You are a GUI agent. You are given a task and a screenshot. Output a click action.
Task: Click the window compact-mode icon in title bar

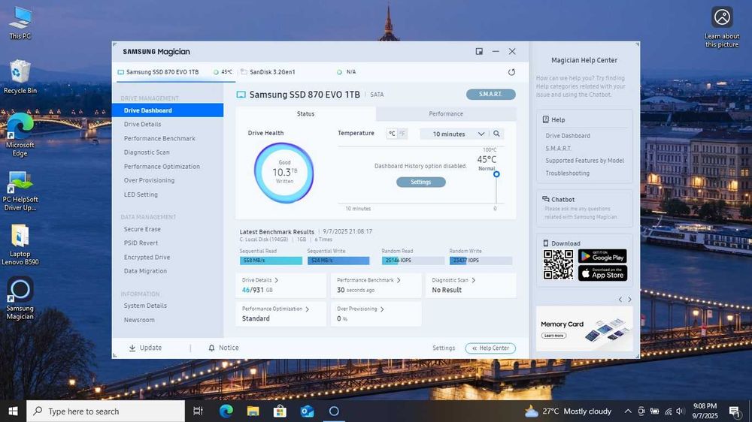[x=478, y=51]
